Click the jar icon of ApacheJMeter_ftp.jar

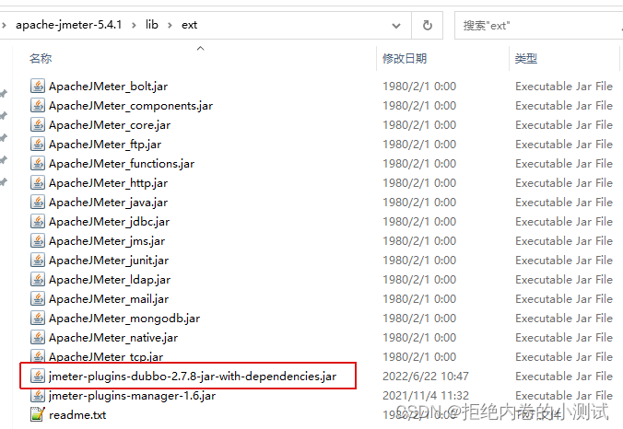point(38,144)
